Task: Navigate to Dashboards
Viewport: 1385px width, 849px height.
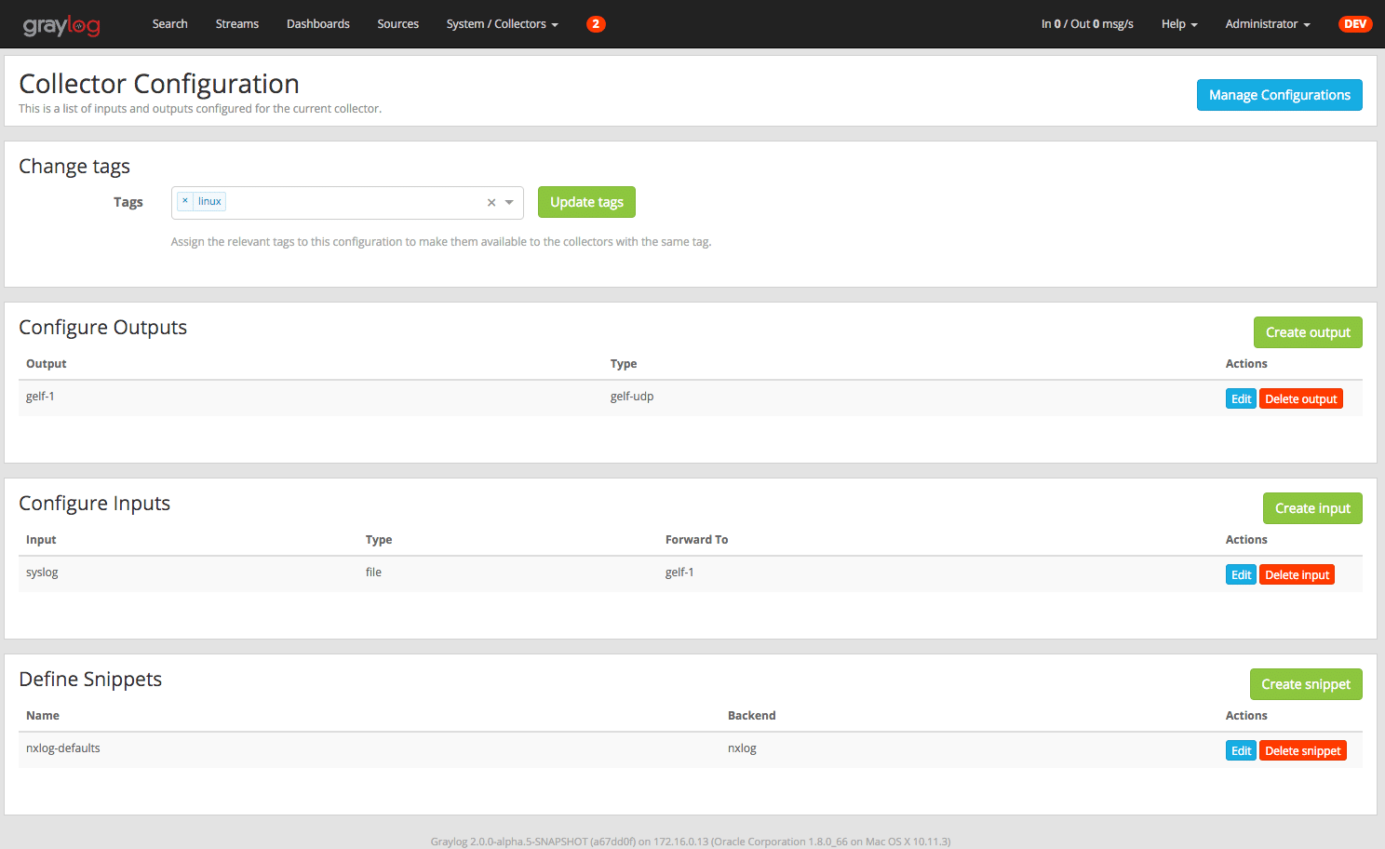Action: (318, 24)
